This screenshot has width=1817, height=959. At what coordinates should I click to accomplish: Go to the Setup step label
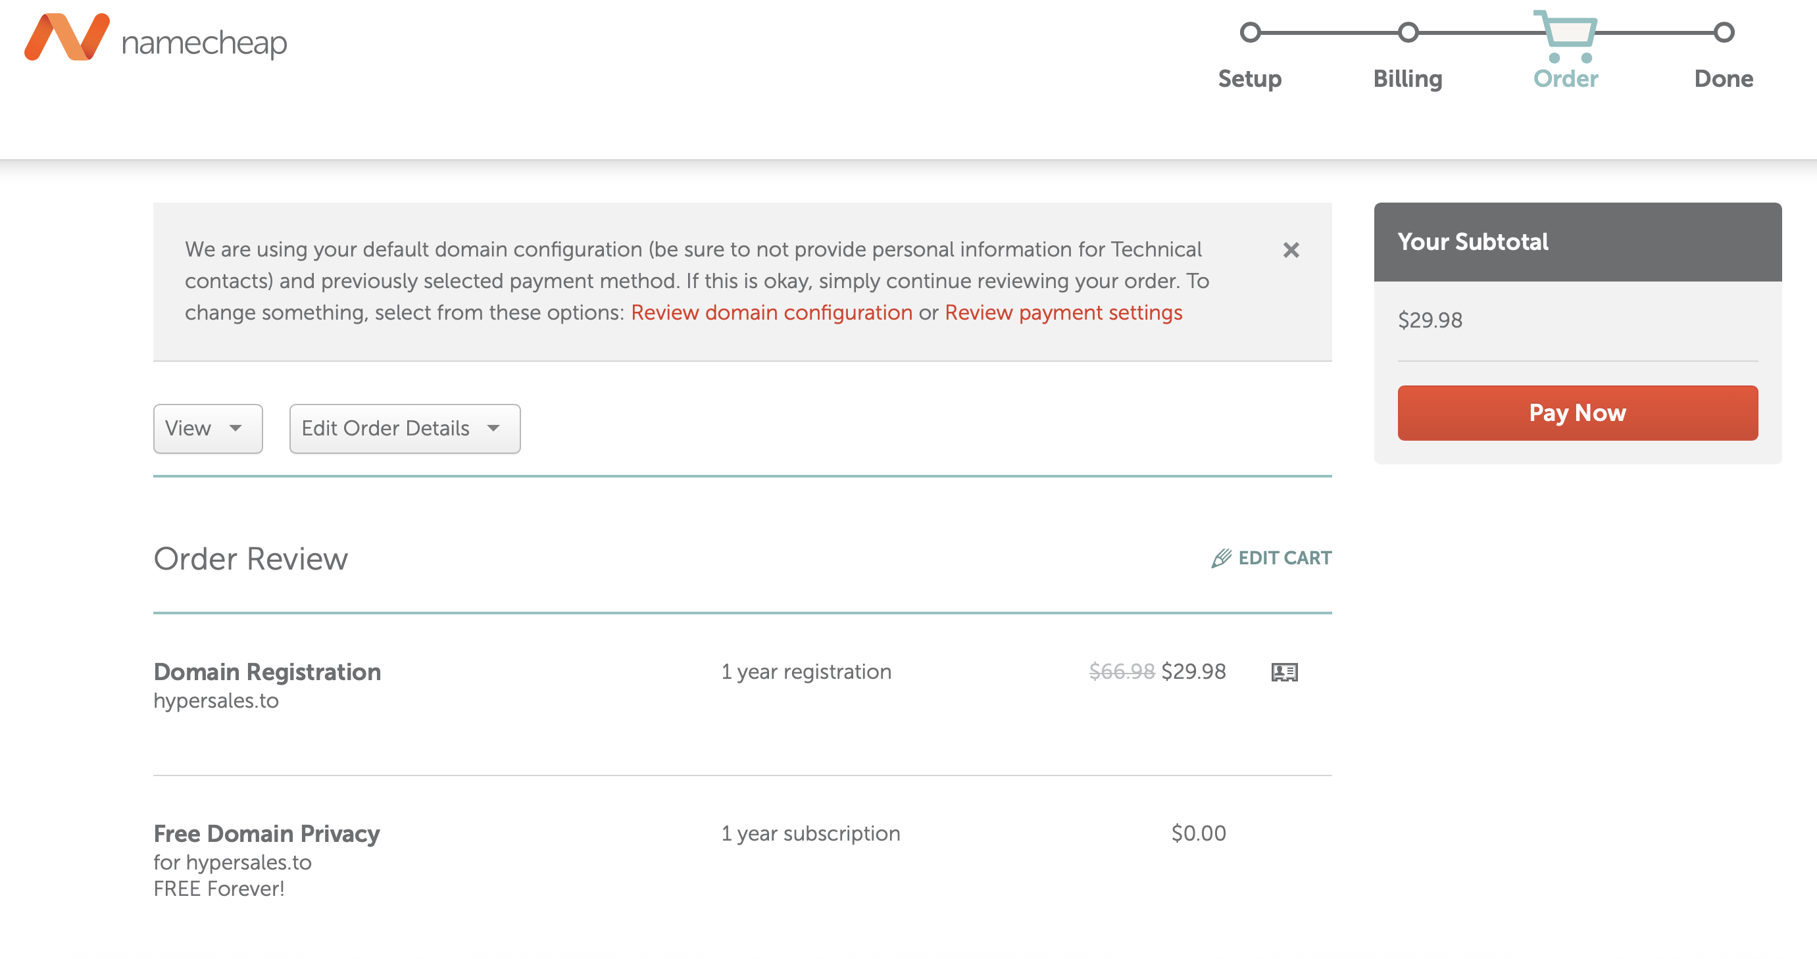(x=1250, y=78)
